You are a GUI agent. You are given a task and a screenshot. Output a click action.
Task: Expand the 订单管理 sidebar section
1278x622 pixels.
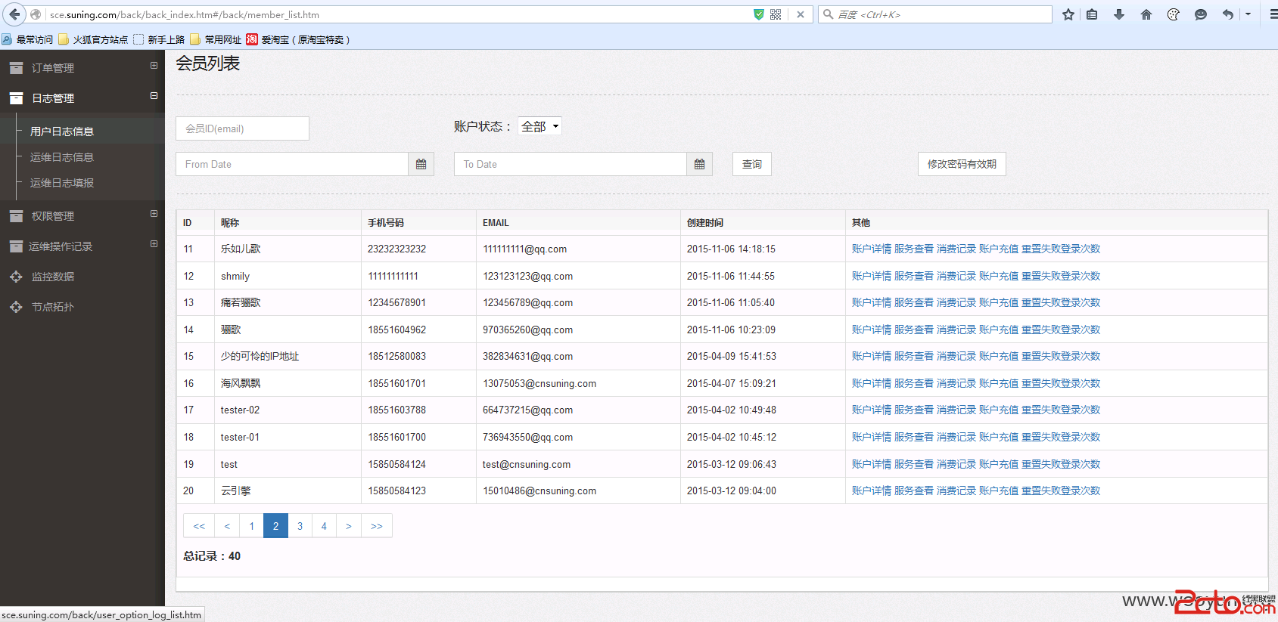pyautogui.click(x=154, y=66)
